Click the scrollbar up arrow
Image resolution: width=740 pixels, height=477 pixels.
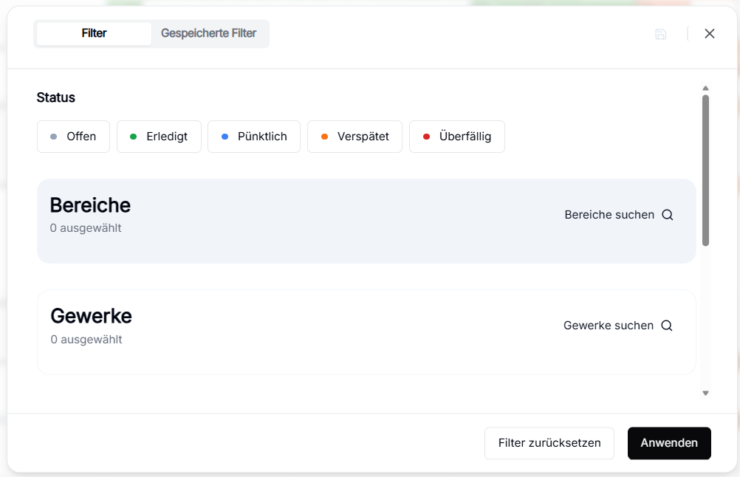click(x=705, y=89)
